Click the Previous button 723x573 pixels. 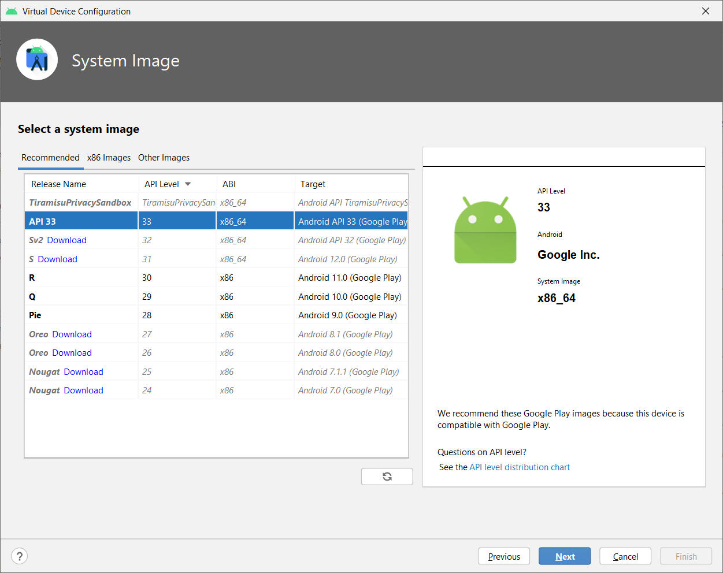tap(504, 556)
